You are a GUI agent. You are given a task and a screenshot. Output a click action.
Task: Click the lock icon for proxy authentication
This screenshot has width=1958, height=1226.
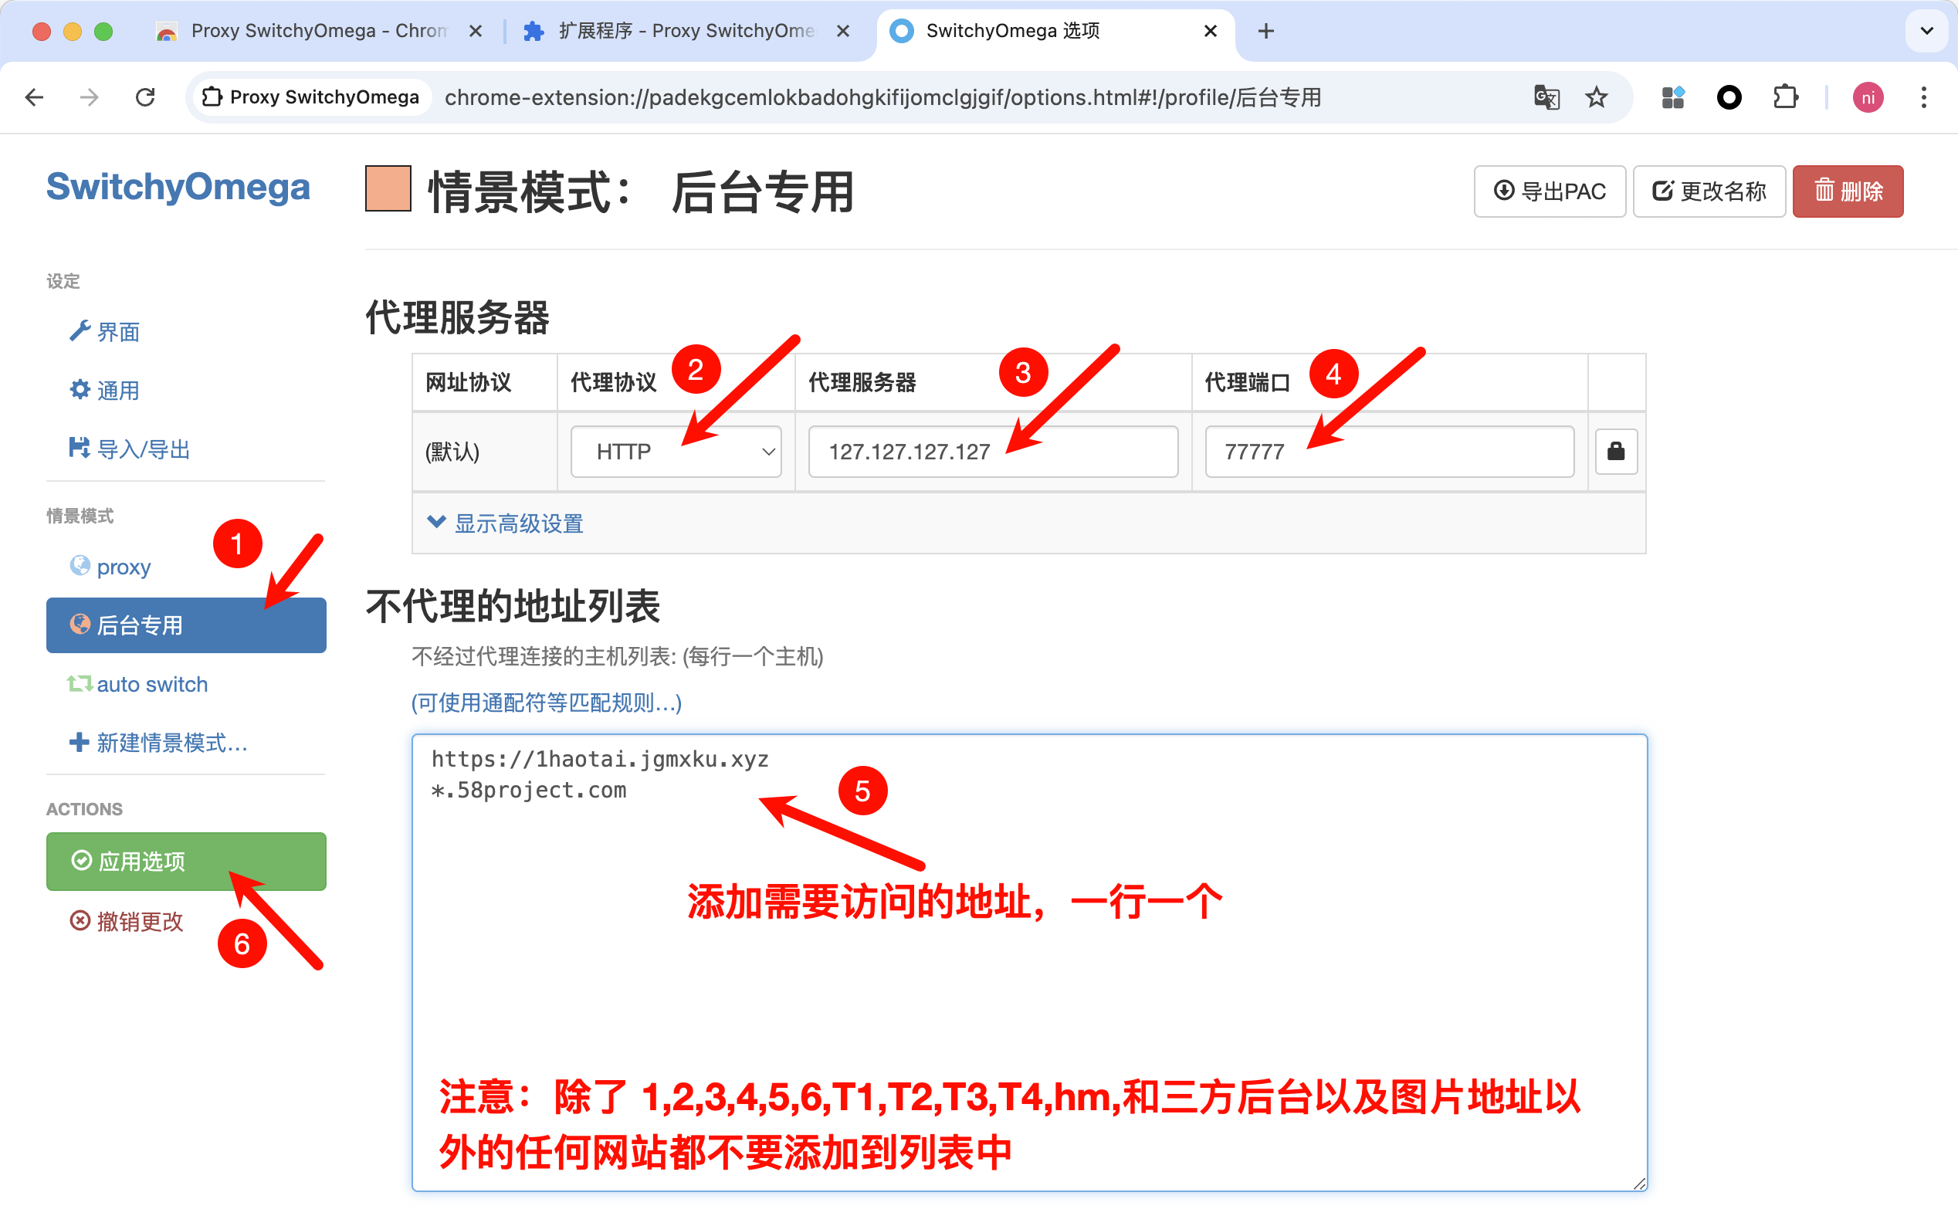(x=1615, y=452)
